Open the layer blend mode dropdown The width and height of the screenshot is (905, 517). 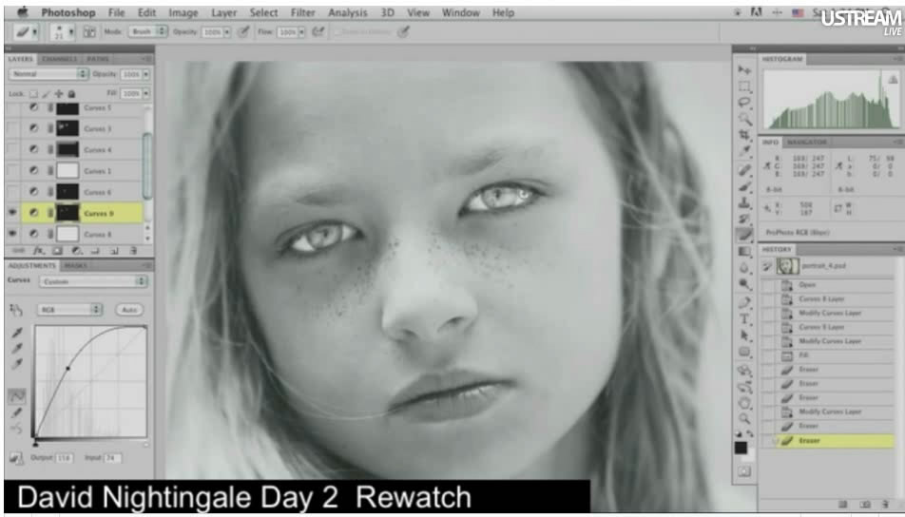pos(49,74)
